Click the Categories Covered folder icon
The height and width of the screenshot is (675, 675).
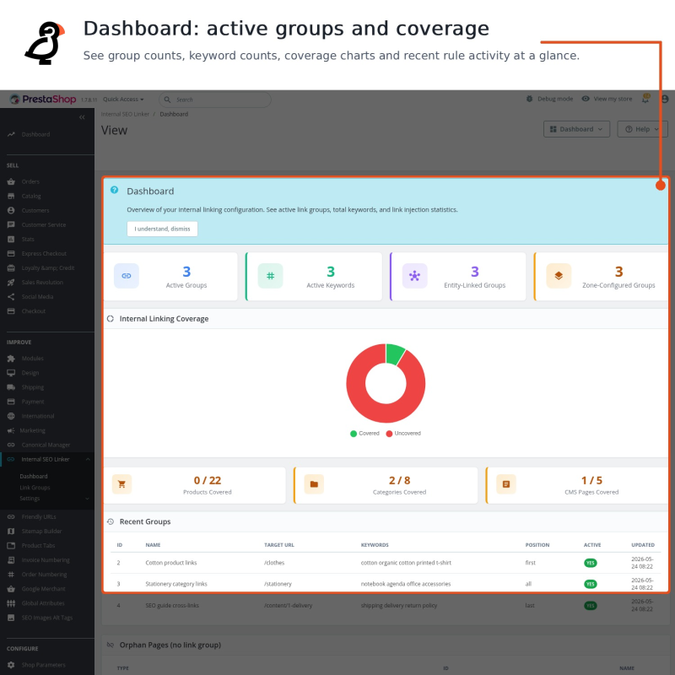[x=314, y=484]
